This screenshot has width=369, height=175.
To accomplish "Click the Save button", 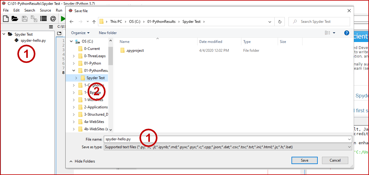I will click(x=305, y=160).
